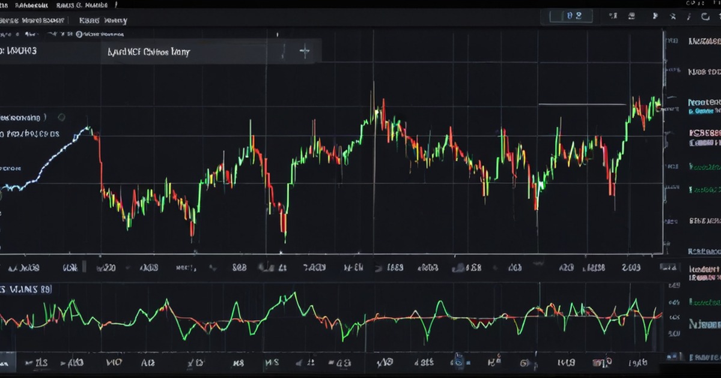Click the plus icon in the chart header
This screenshot has width=721, height=378.
(305, 52)
